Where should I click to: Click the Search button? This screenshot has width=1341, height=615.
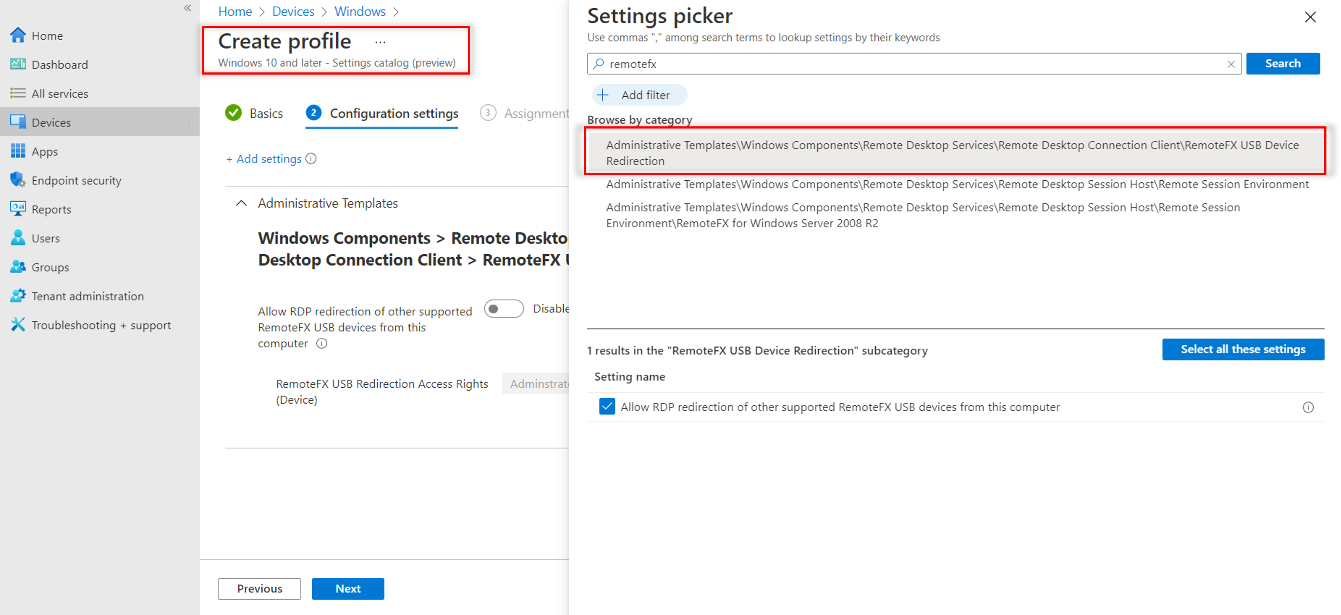click(1282, 63)
